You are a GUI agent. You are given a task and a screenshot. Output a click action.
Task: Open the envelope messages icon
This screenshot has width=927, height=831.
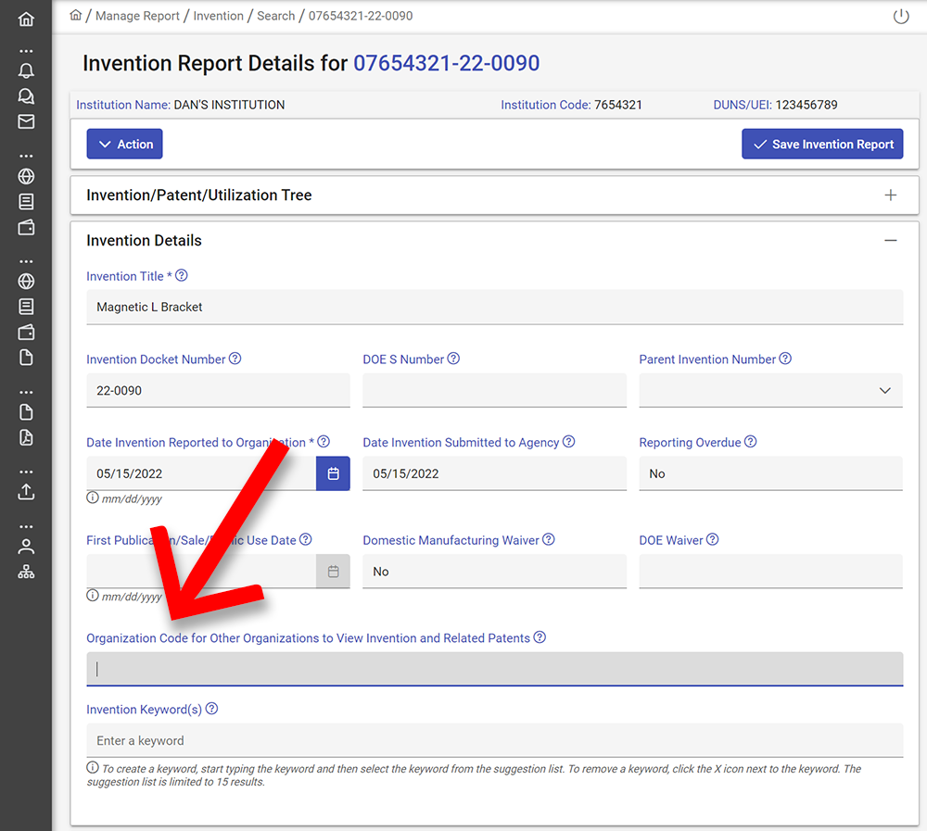coord(26,121)
